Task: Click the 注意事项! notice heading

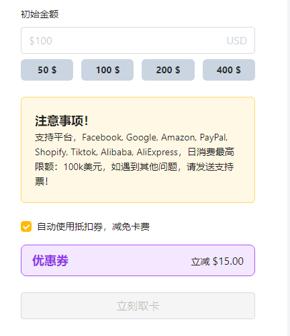Action: click(62, 121)
